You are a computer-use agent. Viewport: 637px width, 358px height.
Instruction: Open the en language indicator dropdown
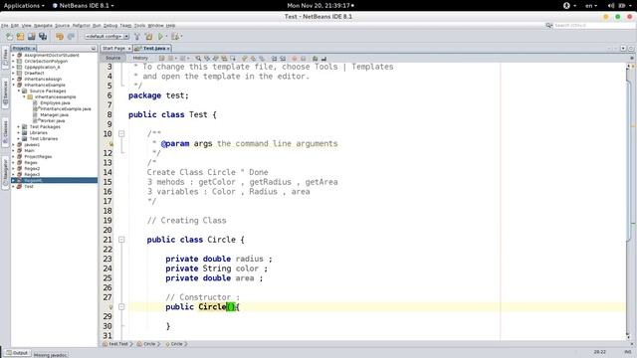click(591, 6)
